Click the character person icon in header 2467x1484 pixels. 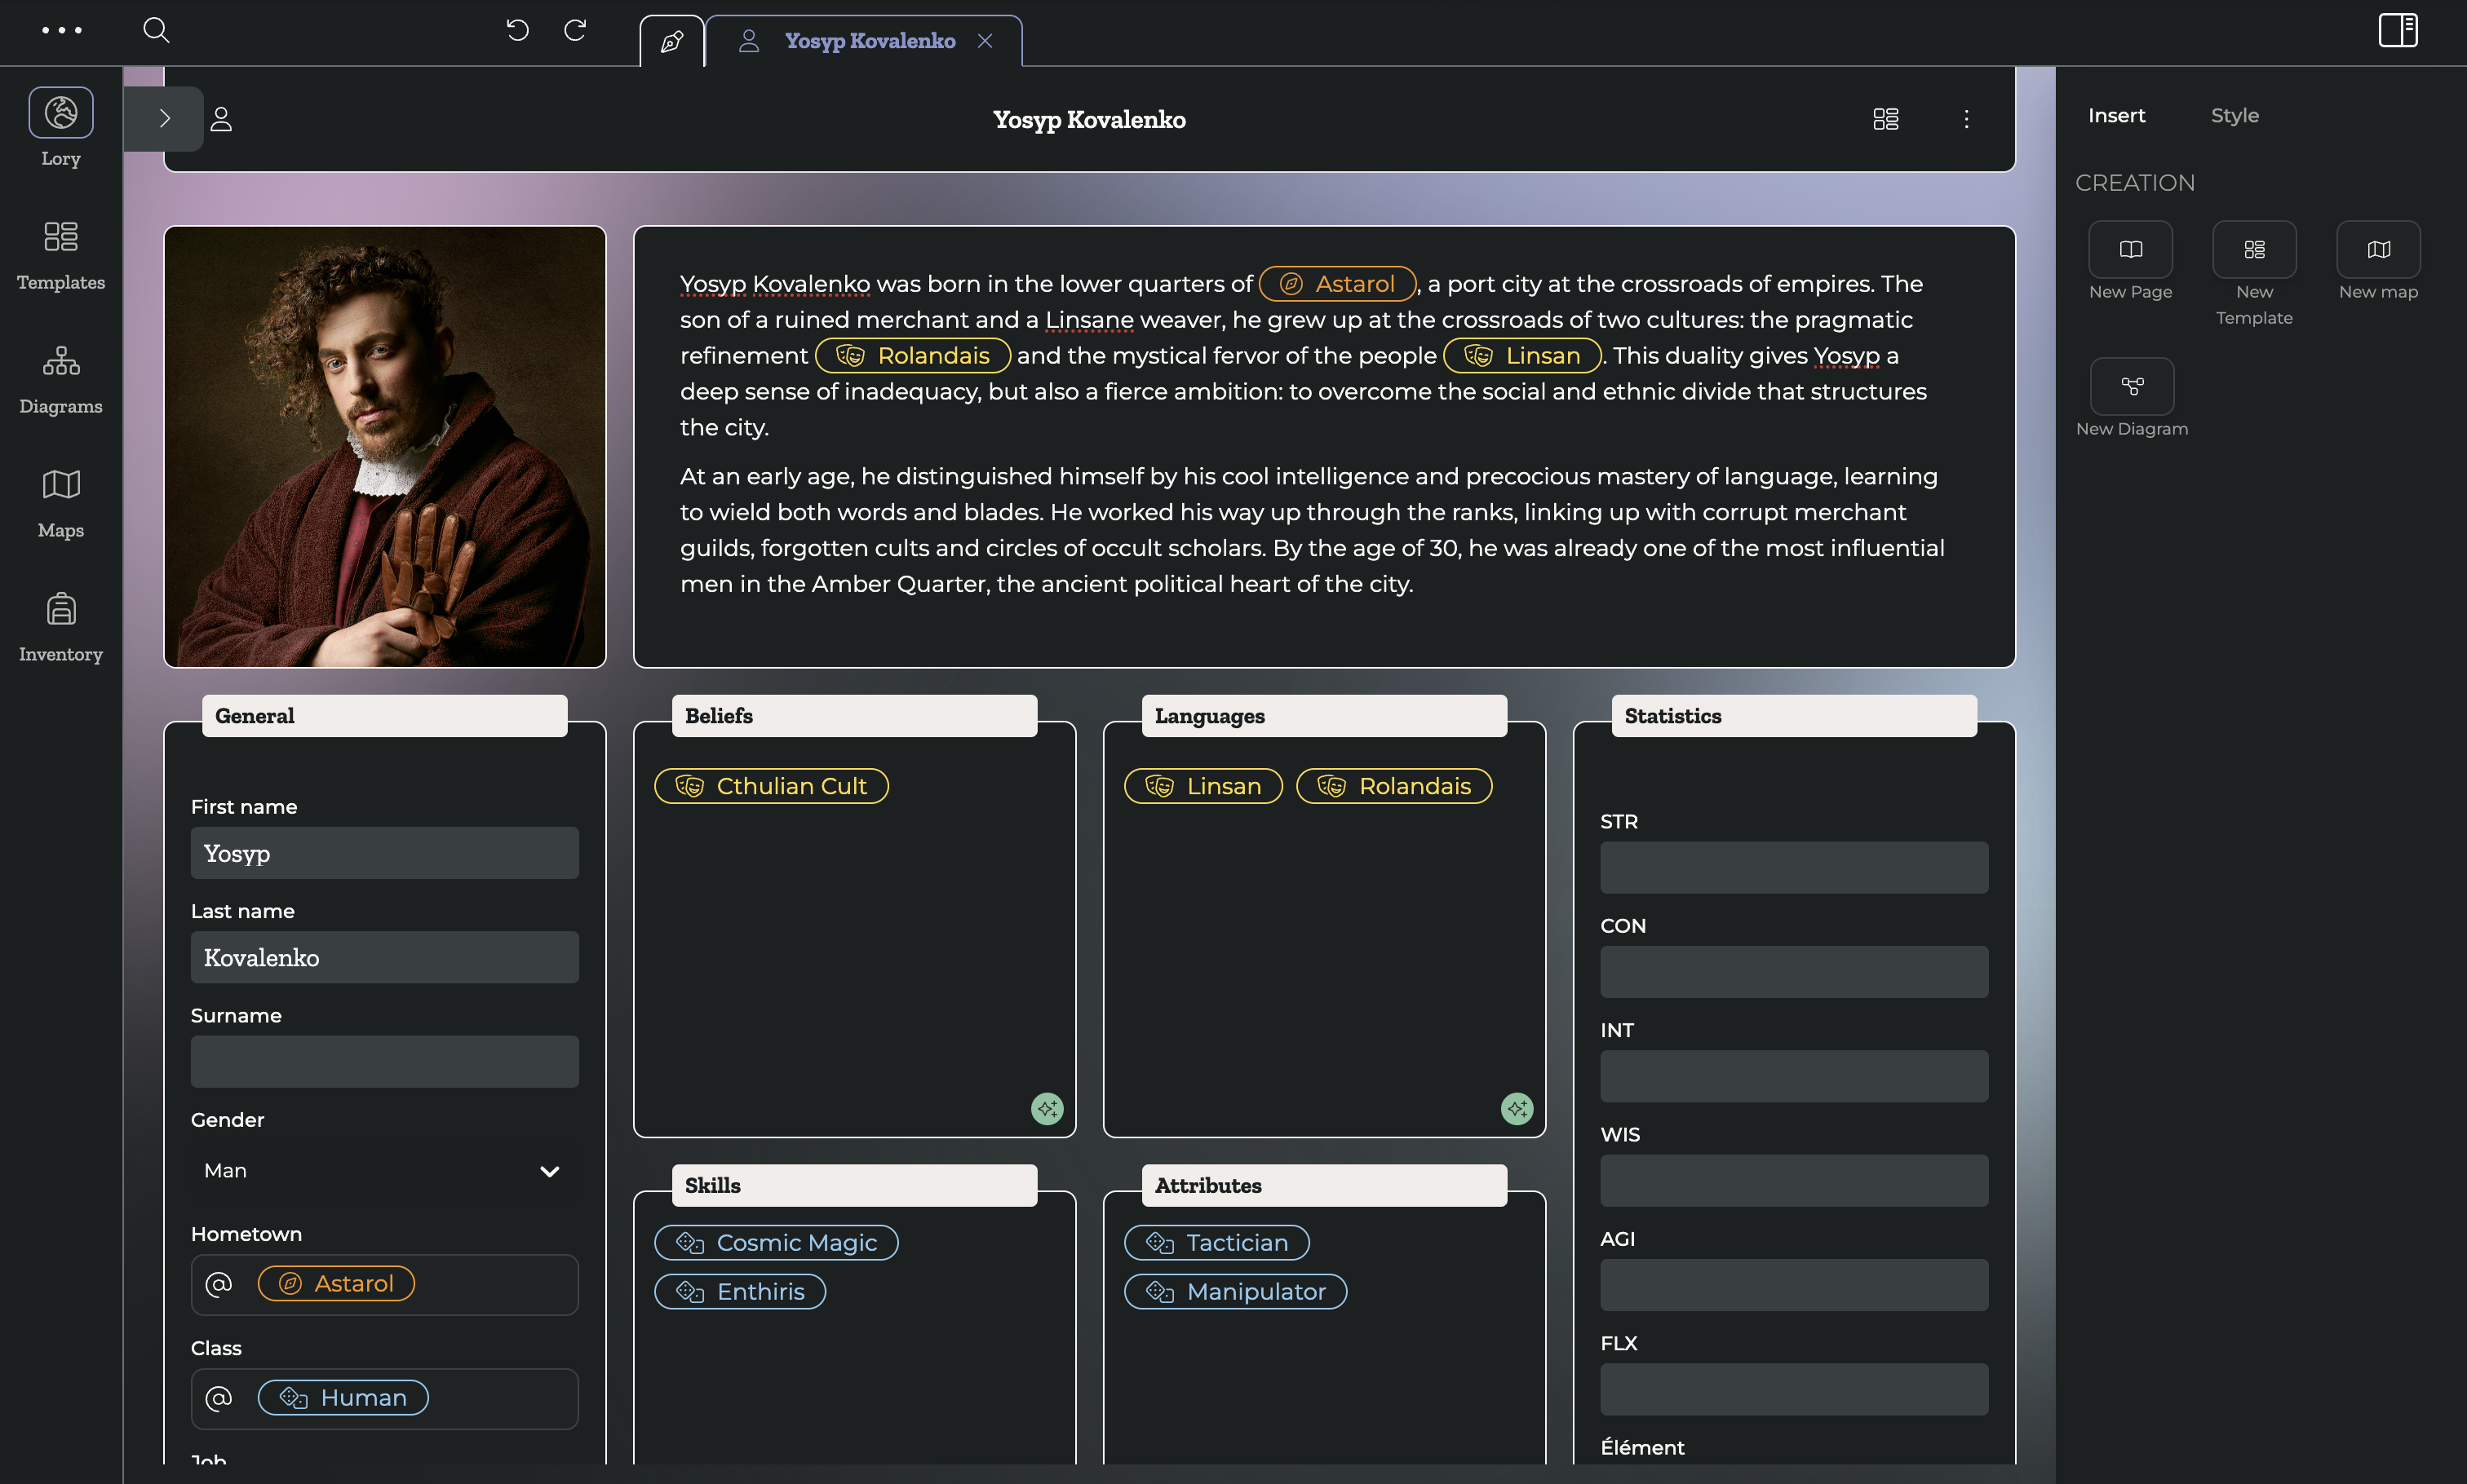coord(221,119)
